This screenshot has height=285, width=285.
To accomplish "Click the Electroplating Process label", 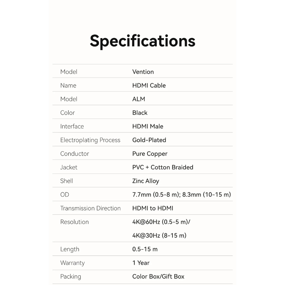I will coord(90,140).
